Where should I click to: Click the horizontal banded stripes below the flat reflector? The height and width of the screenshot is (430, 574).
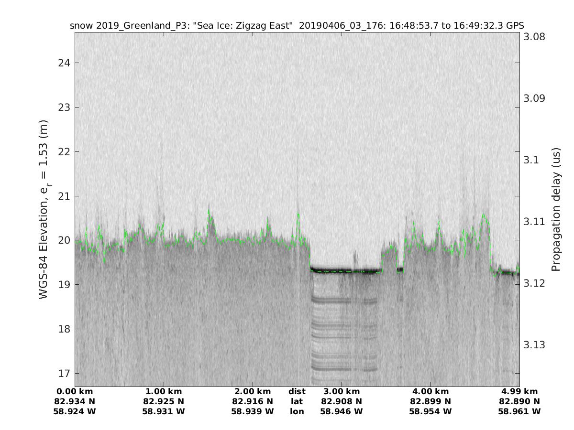343,334
